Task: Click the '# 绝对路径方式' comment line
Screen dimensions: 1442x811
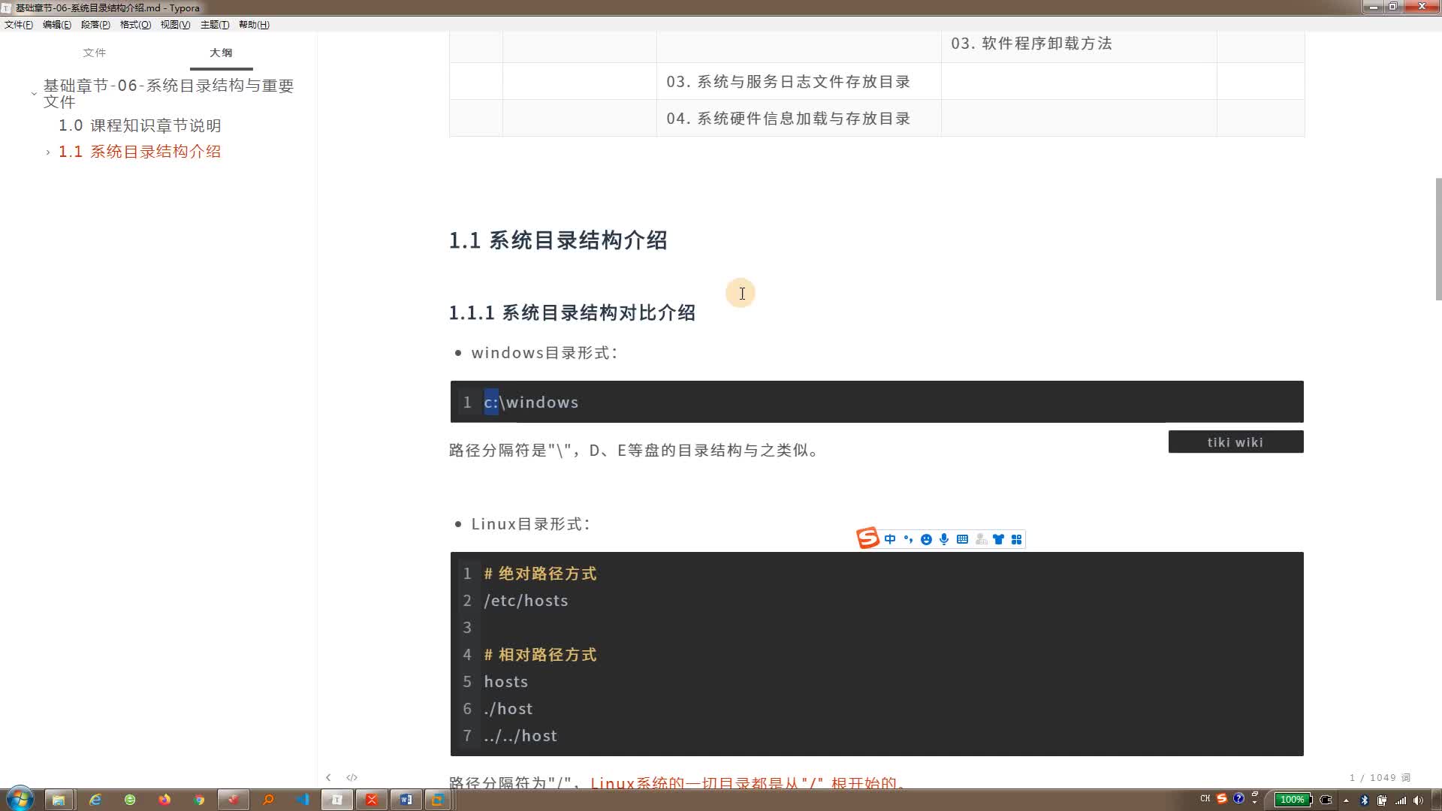Action: click(540, 574)
